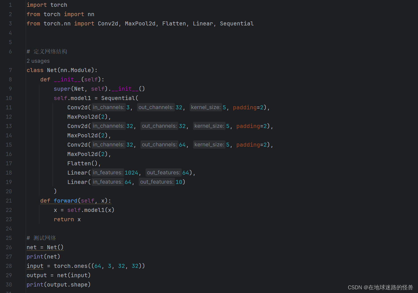Click 'out_channels:' hint on line 13

[159, 126]
